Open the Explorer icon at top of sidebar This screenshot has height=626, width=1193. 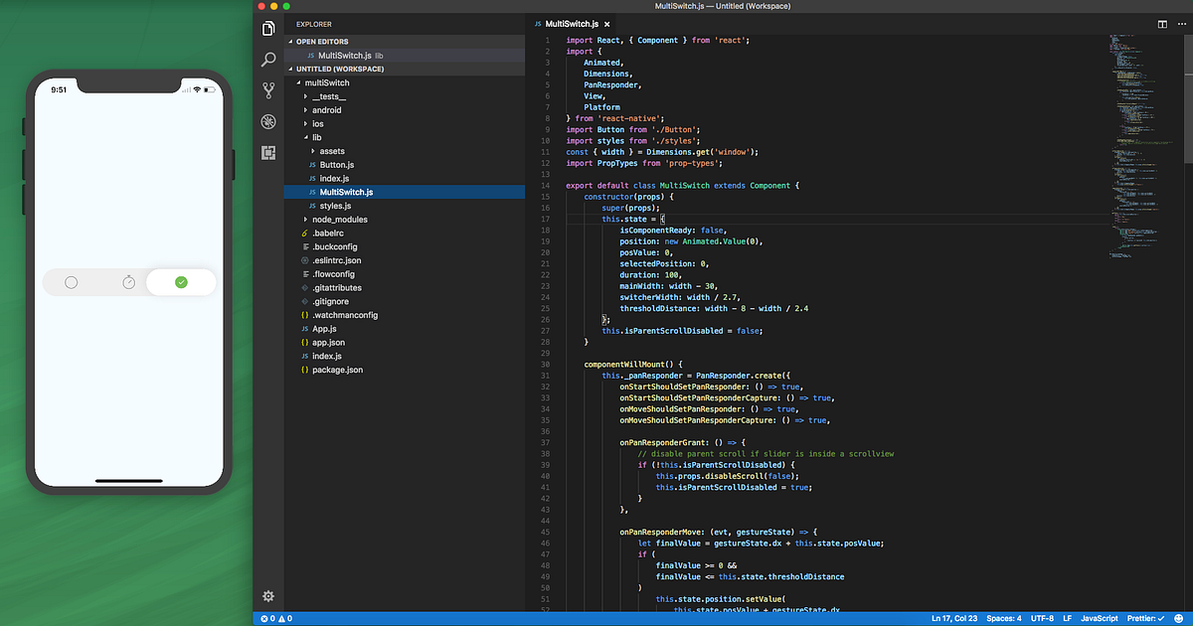267,29
